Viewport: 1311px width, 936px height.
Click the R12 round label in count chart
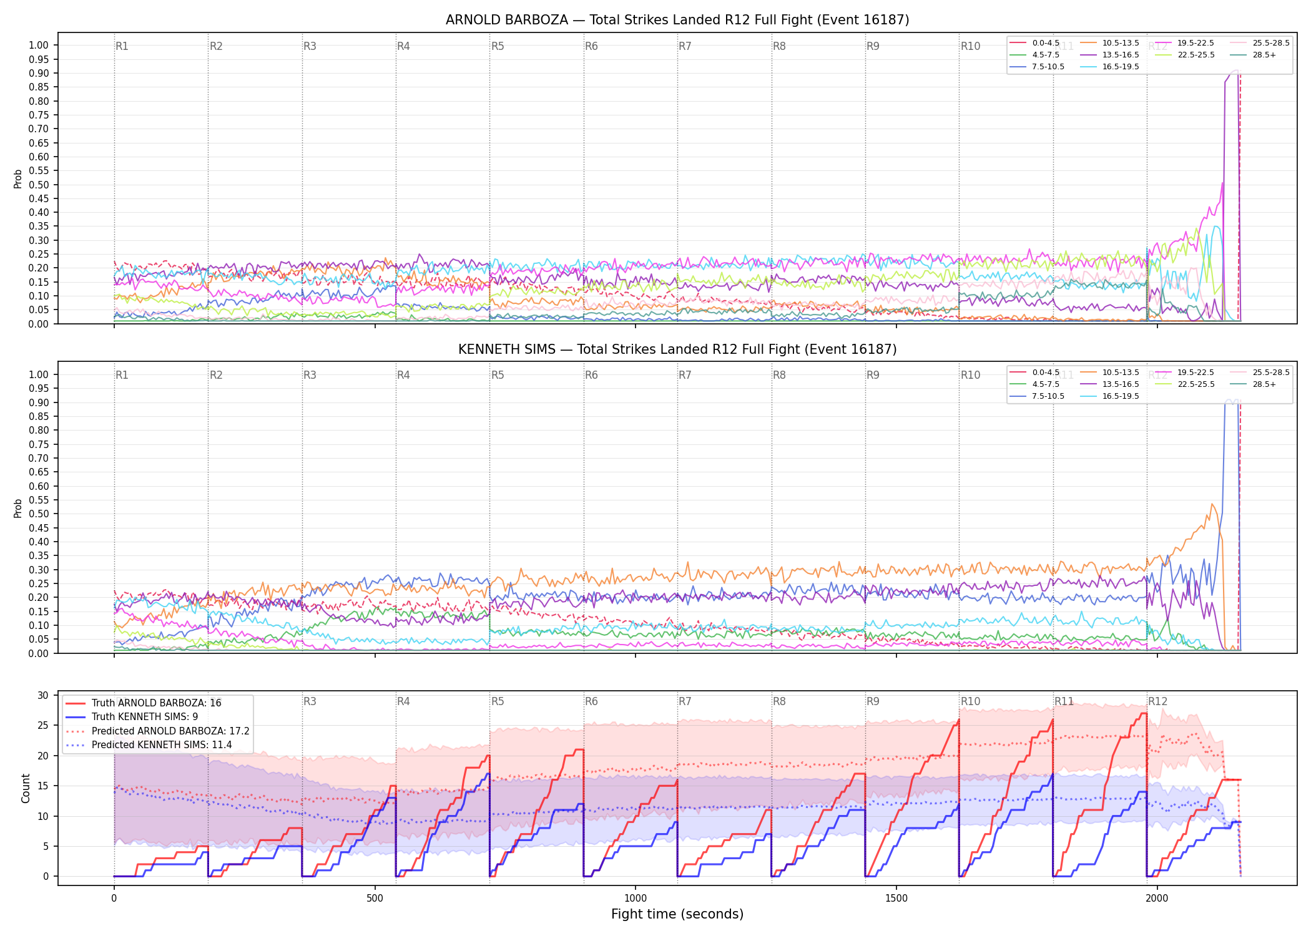[1157, 701]
